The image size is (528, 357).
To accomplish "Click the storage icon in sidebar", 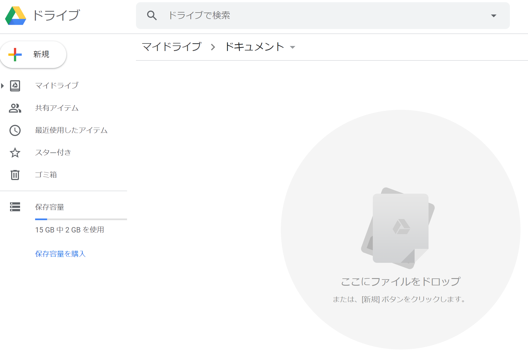I will [15, 207].
